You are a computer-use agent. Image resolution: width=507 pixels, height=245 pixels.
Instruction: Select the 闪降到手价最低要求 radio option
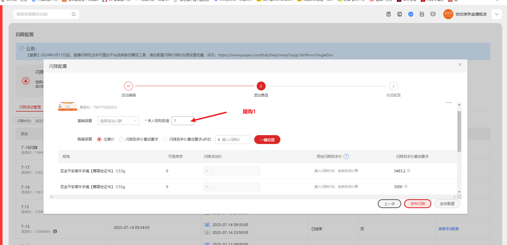121,139
